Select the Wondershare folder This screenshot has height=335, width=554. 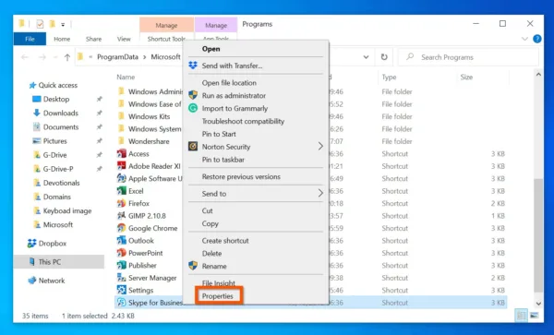149,141
